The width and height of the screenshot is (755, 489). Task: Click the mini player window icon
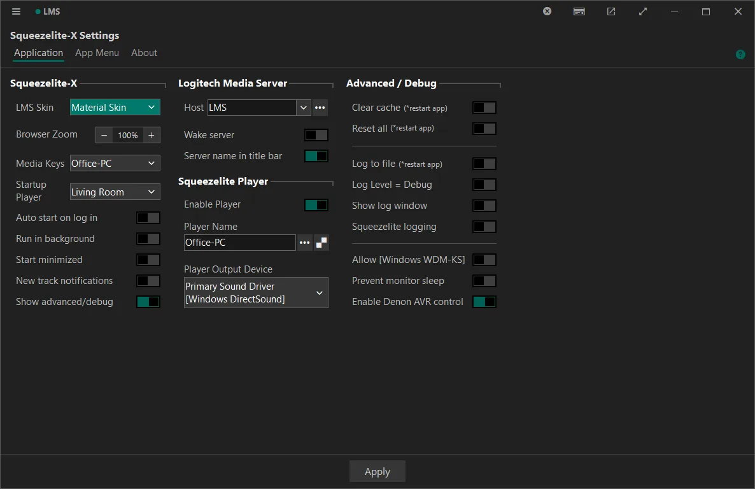coord(579,11)
